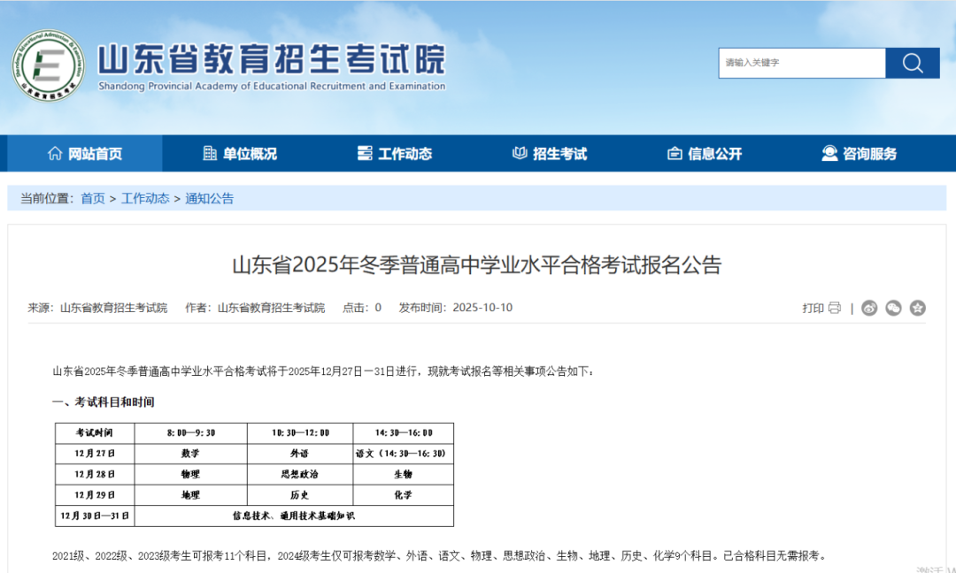The image size is (956, 573).
Task: Focus the 请输入关键字 search field
Action: click(x=801, y=63)
